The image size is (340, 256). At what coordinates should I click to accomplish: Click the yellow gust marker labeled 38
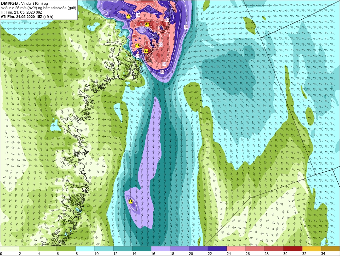tap(137, 45)
